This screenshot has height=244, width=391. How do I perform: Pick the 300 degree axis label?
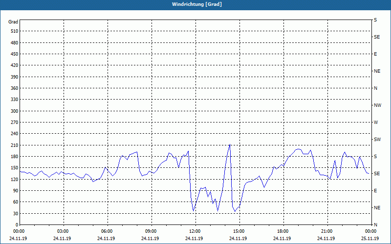[15, 111]
